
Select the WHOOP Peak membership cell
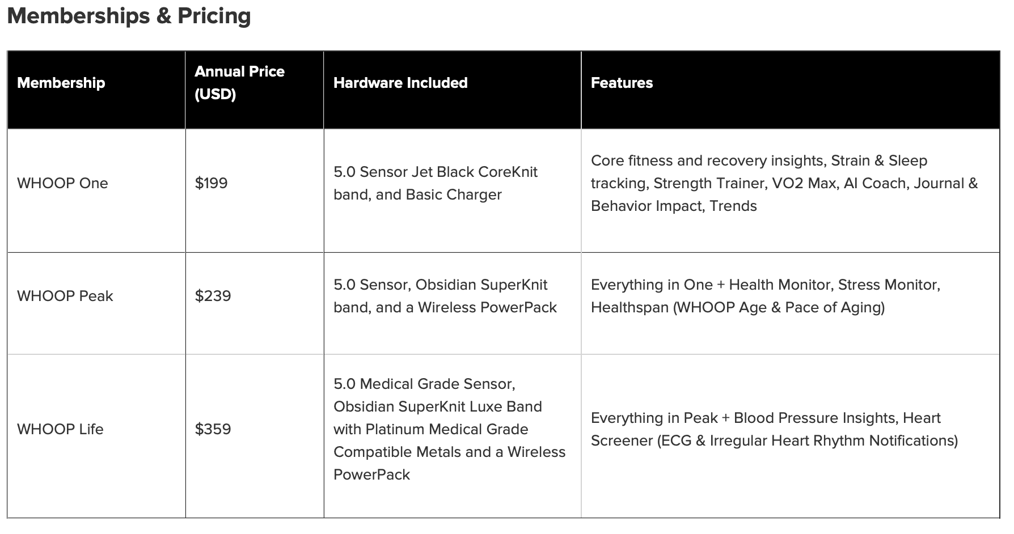65,296
